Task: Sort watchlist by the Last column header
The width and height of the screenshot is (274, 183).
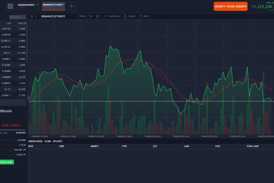Action: coord(9,23)
